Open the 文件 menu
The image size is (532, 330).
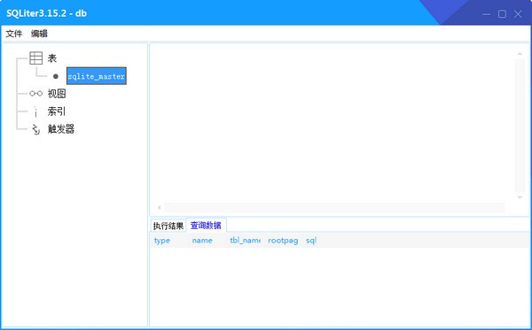pos(14,34)
